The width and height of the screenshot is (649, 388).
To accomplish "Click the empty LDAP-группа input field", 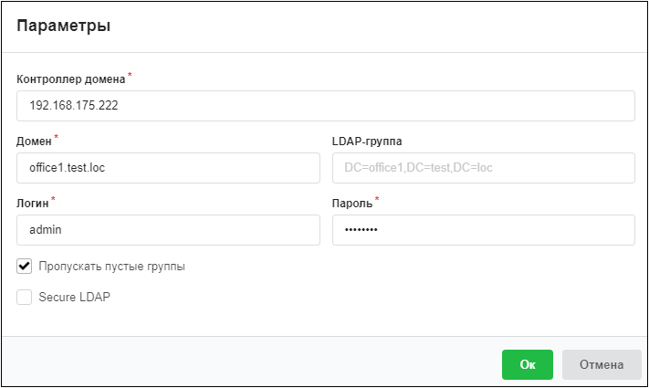I will click(483, 168).
